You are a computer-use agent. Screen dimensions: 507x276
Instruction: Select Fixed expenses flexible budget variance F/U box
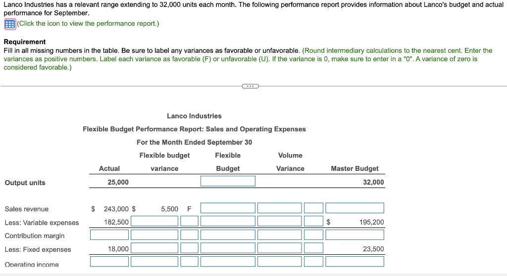click(x=189, y=248)
